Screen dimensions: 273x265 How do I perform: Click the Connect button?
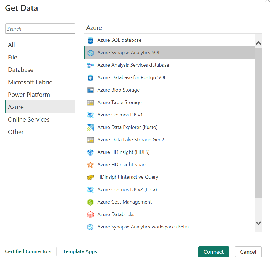point(214,252)
